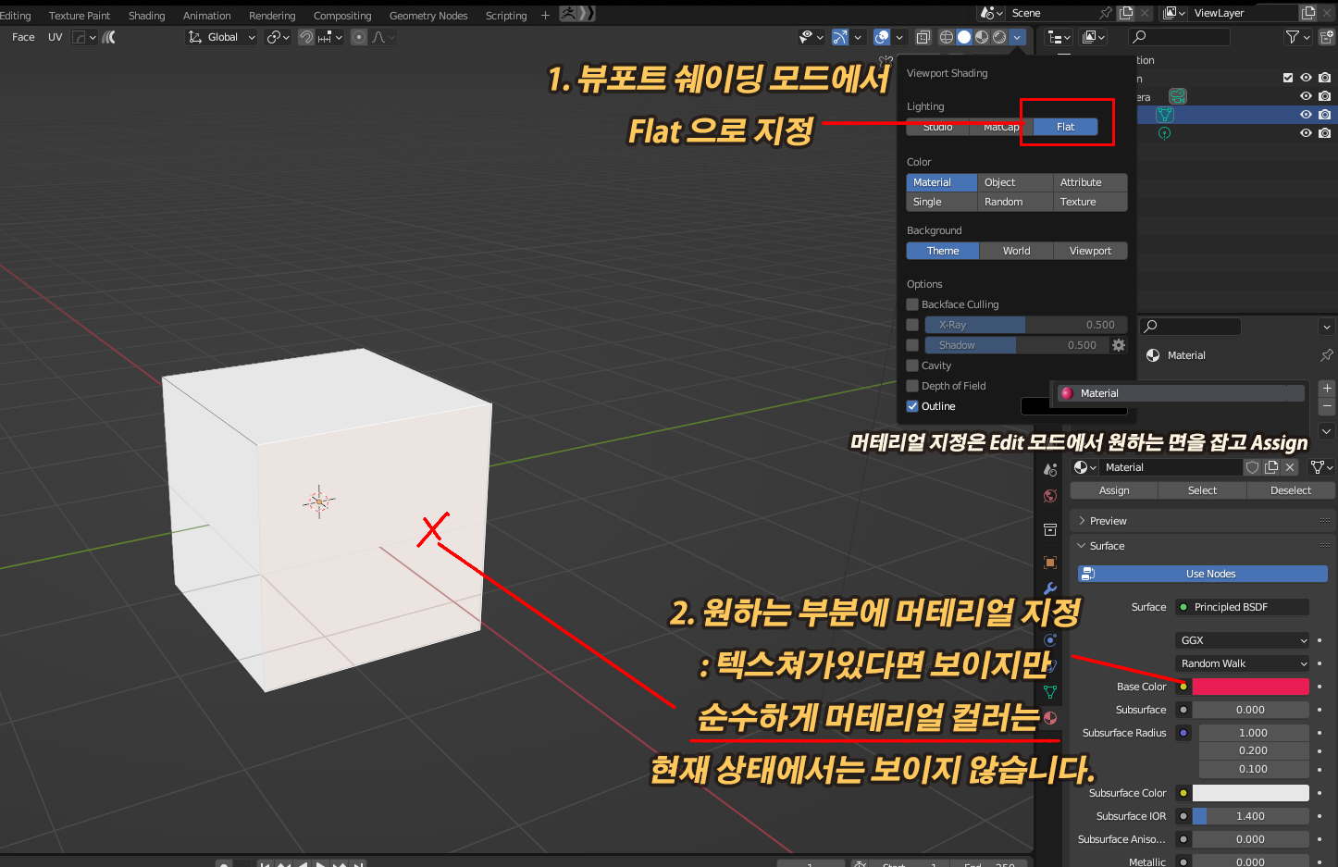Viewport: 1338px width, 867px height.
Task: Open the Scene properties tab icon
Action: tap(1050, 469)
